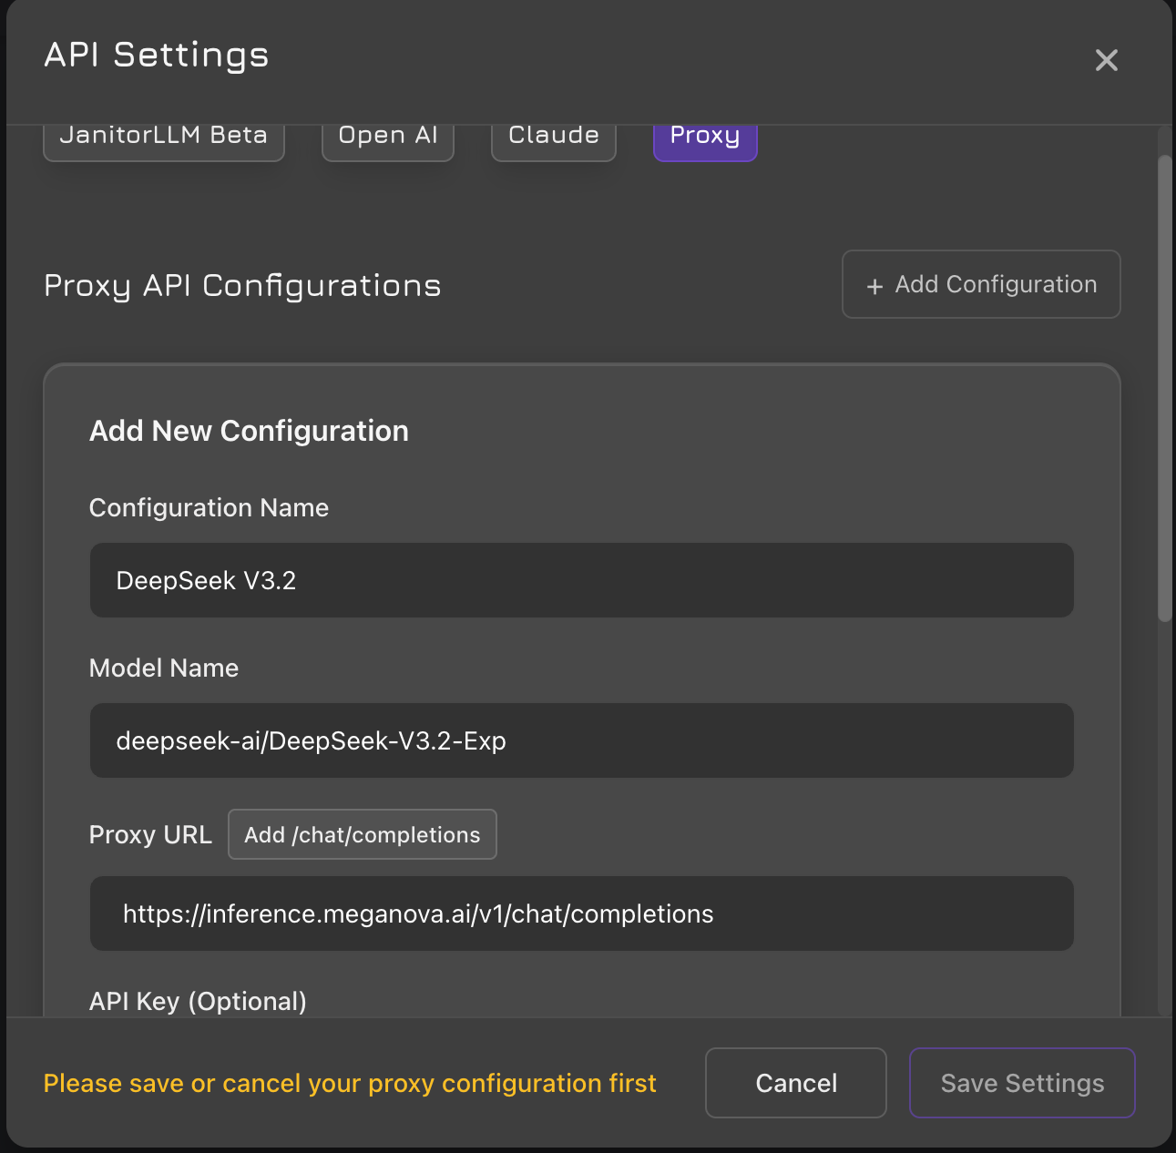The image size is (1176, 1153).
Task: Switch to the JanitorLLM Beta tab
Action: (x=164, y=138)
